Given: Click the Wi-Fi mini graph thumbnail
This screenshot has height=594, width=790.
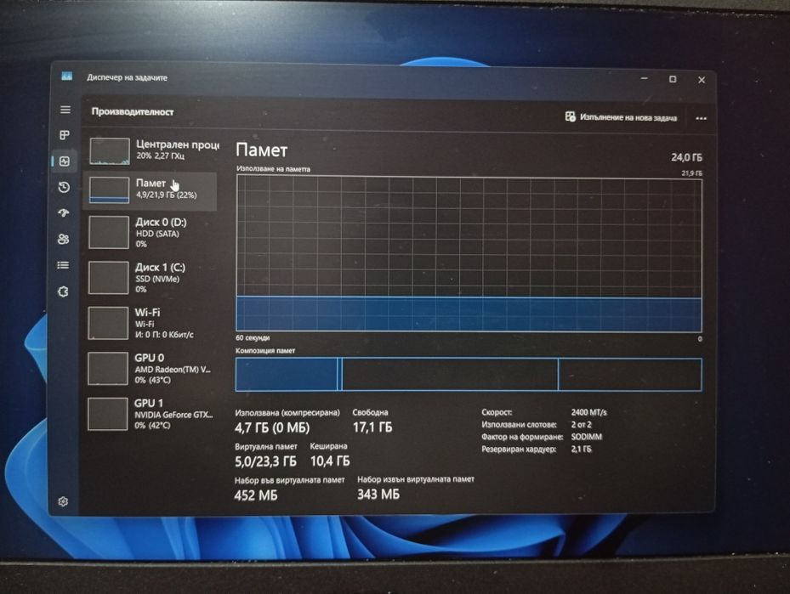Looking at the screenshot, I should click(x=108, y=323).
